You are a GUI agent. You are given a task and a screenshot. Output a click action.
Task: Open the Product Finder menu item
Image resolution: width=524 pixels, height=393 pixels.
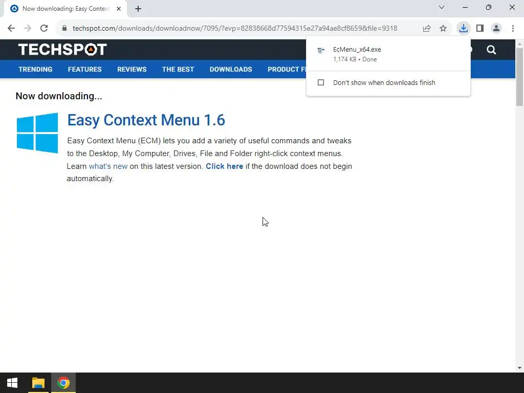[x=287, y=69]
